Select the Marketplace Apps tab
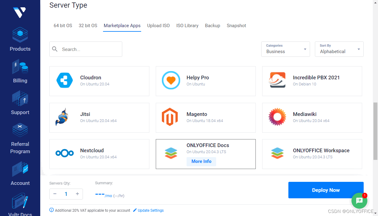This screenshot has width=378, height=216. pyautogui.click(x=122, y=26)
